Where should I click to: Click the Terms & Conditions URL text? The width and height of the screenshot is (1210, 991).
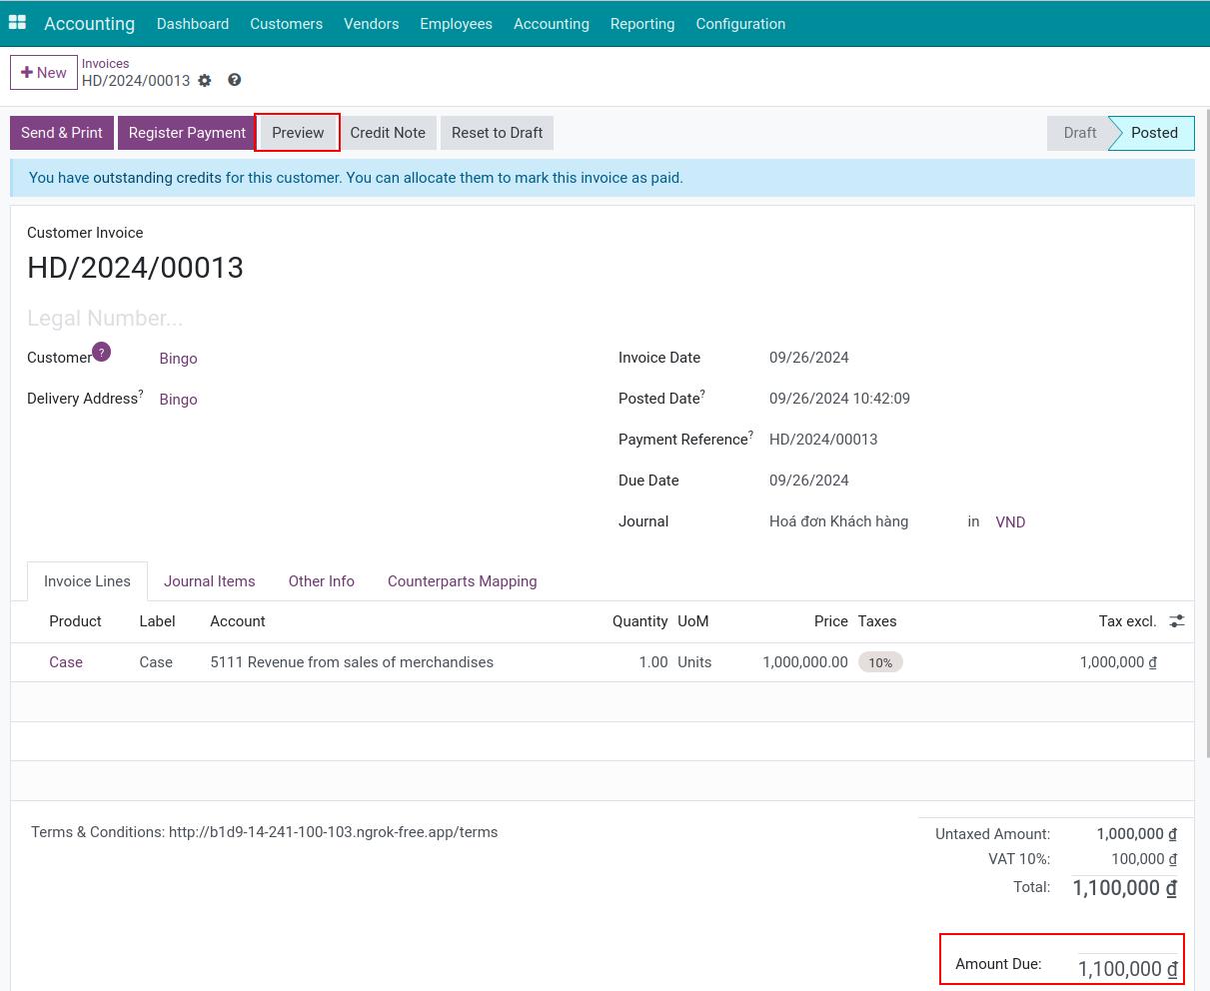coord(333,832)
